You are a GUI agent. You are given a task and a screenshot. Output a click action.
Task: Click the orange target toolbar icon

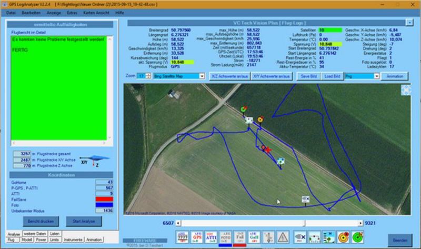tap(344, 237)
